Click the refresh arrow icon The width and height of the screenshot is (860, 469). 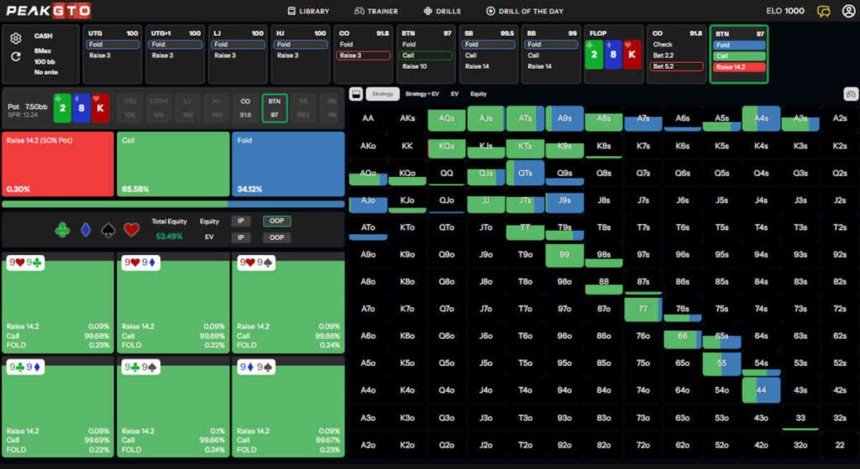[15, 56]
